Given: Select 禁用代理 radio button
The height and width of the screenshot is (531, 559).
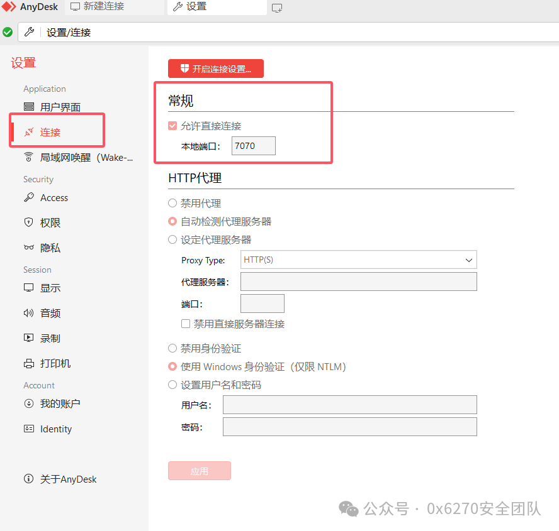Looking at the screenshot, I should (x=172, y=203).
